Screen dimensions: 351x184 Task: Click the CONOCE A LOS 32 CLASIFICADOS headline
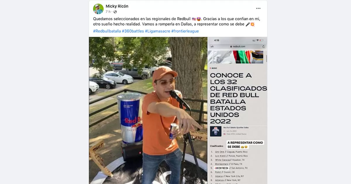tap(238, 98)
